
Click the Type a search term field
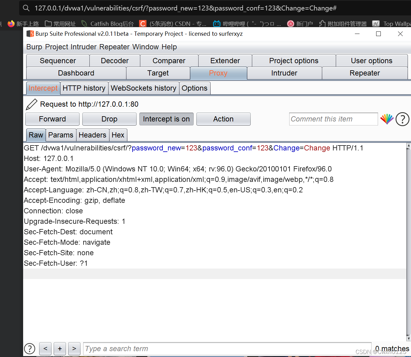click(x=227, y=349)
